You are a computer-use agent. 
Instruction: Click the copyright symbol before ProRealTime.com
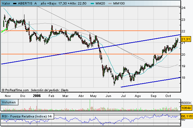[x=3, y=90]
